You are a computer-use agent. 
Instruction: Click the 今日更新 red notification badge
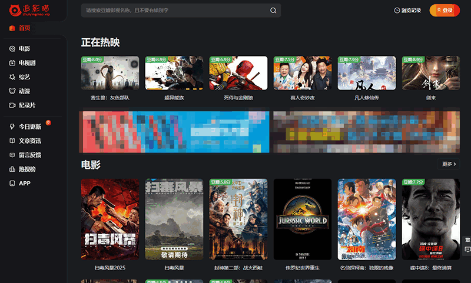click(x=48, y=122)
